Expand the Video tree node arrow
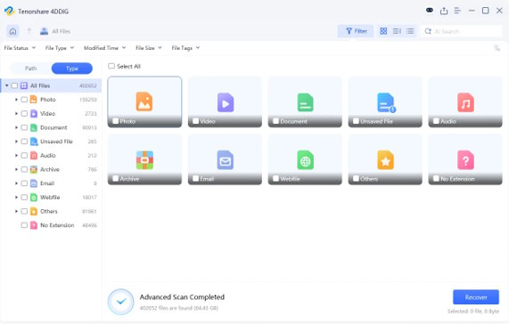509x324 pixels. click(x=16, y=113)
